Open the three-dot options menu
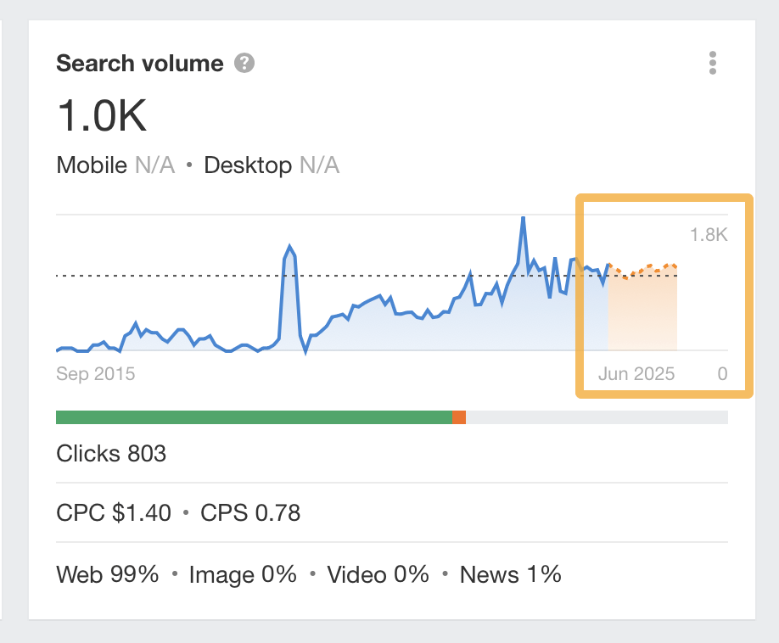Screen dimensions: 779x643 pyautogui.click(x=713, y=62)
